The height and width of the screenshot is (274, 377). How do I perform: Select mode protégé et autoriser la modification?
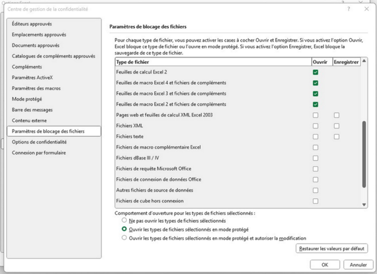(x=124, y=238)
